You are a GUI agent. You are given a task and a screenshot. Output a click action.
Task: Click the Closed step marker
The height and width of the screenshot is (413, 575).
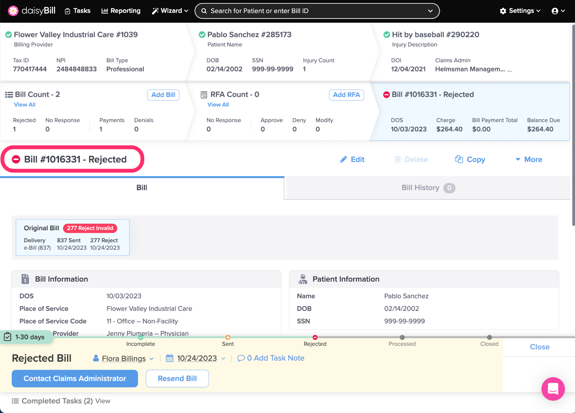489,337
